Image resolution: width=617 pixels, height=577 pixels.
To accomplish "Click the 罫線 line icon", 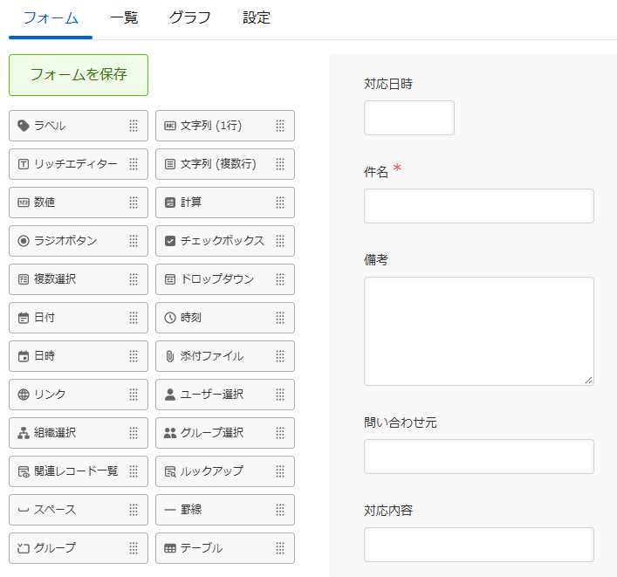I will (x=170, y=510).
